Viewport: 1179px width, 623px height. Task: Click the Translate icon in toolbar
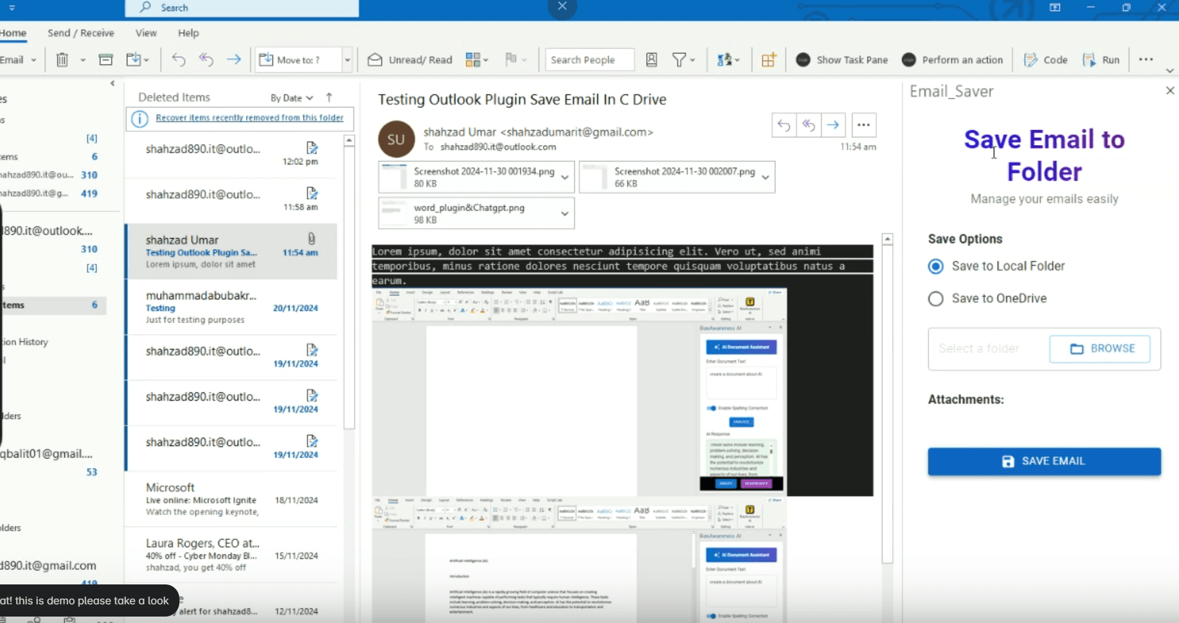[x=724, y=60]
